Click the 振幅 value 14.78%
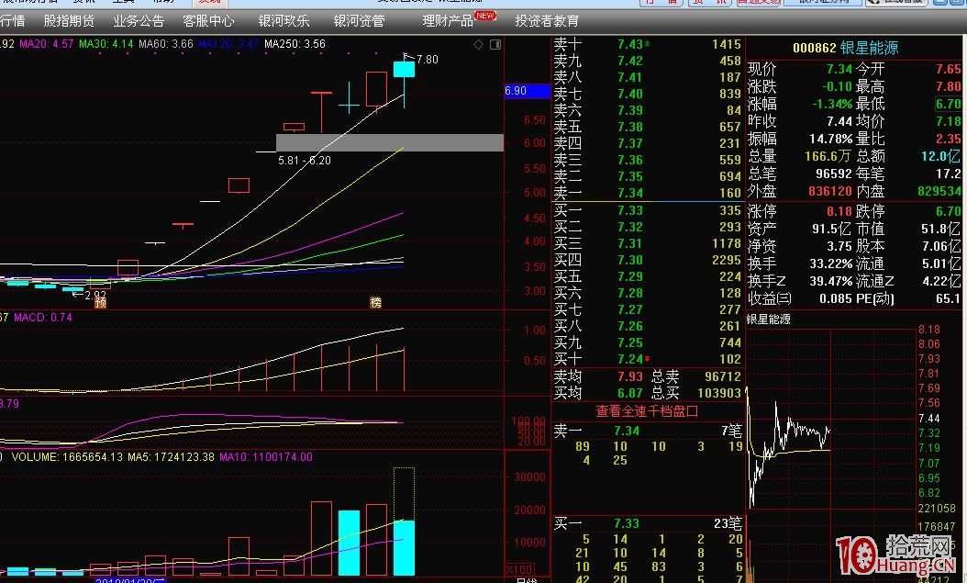This screenshot has height=583, width=967. (x=831, y=139)
